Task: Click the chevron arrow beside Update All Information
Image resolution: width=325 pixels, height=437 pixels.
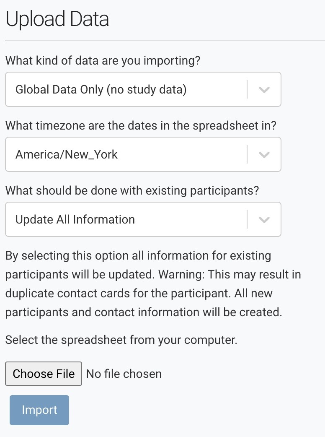Action: pos(264,220)
